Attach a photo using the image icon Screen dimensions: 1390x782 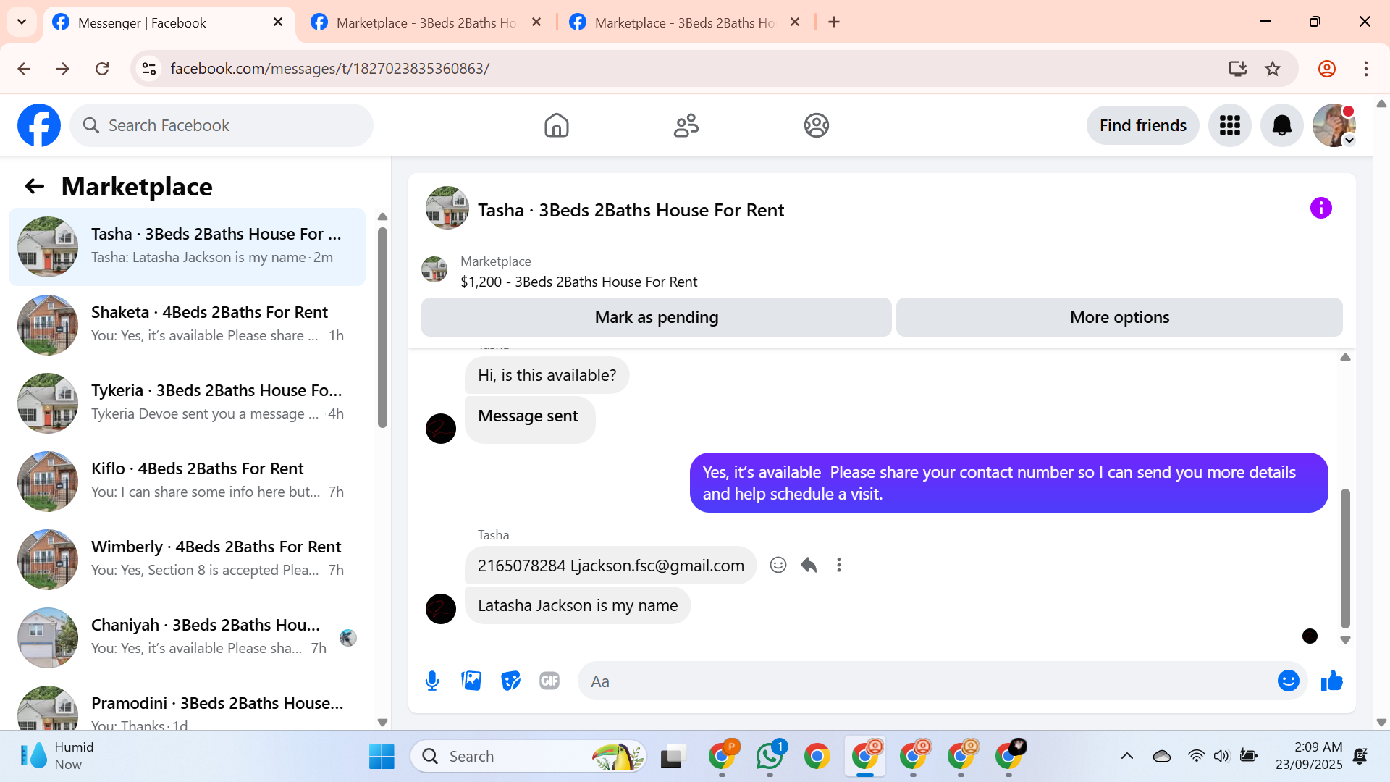tap(471, 681)
